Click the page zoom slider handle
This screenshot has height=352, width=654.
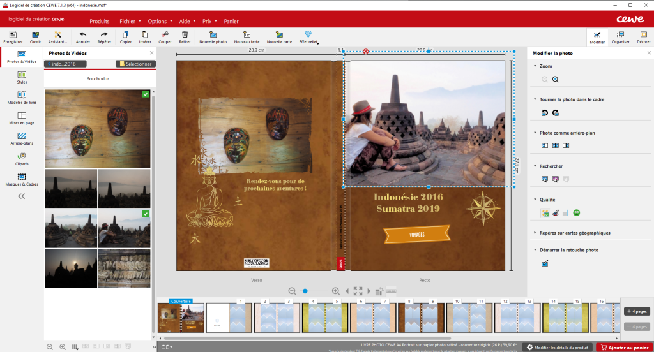tap(305, 291)
